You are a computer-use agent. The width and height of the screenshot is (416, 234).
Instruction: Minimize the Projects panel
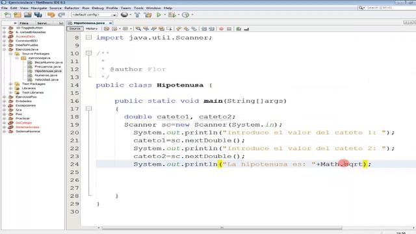(x=61, y=23)
